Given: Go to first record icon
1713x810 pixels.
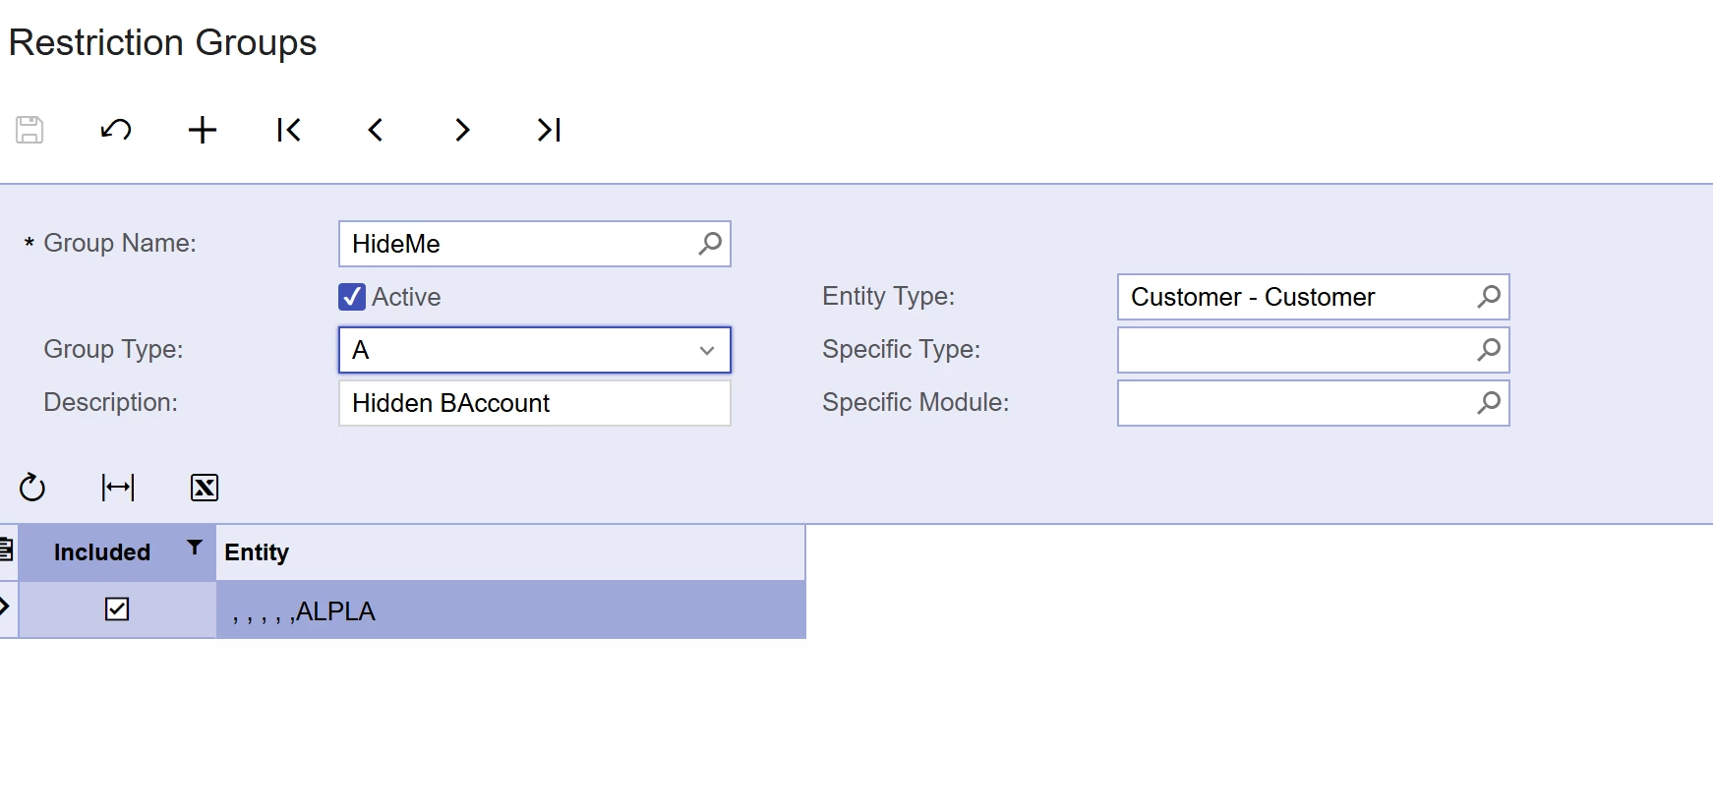Looking at the screenshot, I should pyautogui.click(x=289, y=130).
